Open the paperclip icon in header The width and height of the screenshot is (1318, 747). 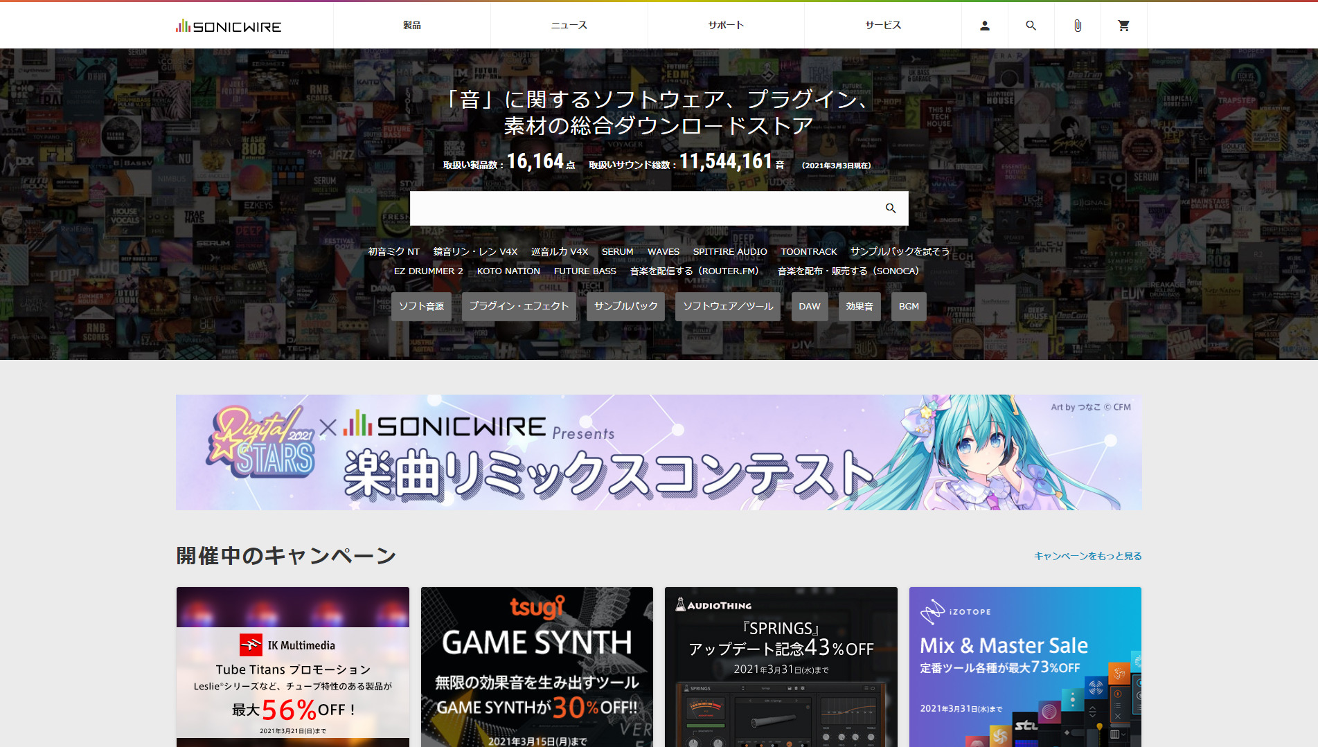pos(1077,26)
